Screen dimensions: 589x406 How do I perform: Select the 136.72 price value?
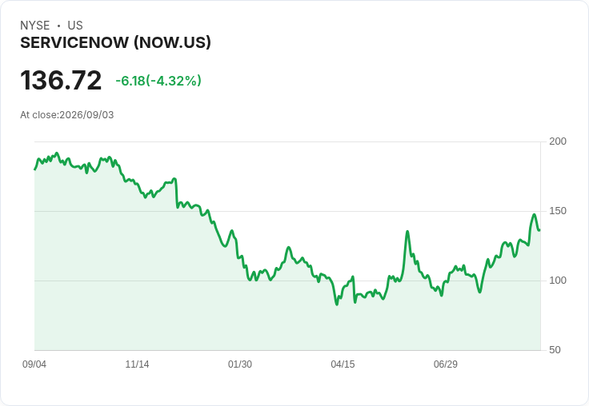click(61, 80)
